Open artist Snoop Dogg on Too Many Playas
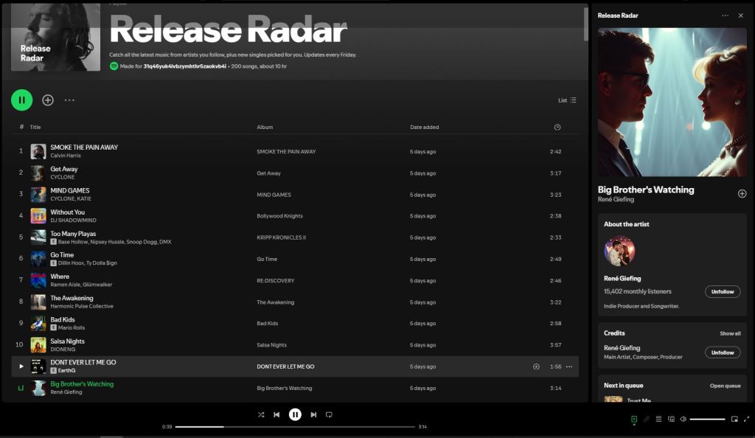 [142, 242]
